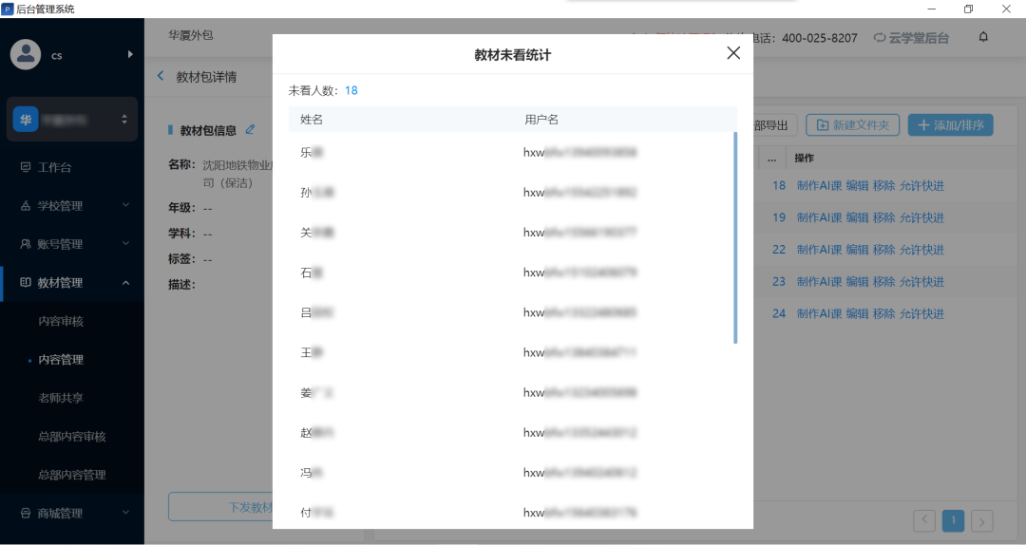
Task: Open 云学堂后台 link
Action: (x=911, y=38)
